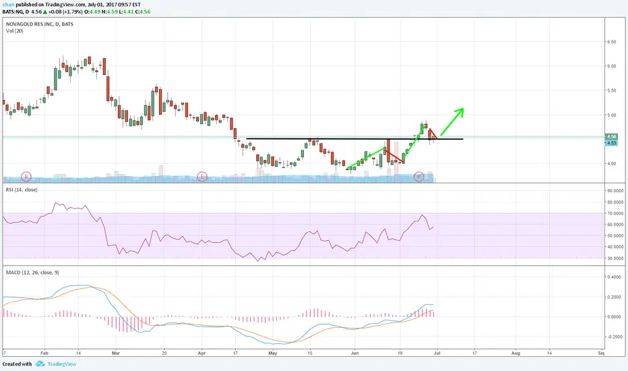Click the 70.0000 RSI axis label
The height and width of the screenshot is (371, 628).
[x=615, y=213]
